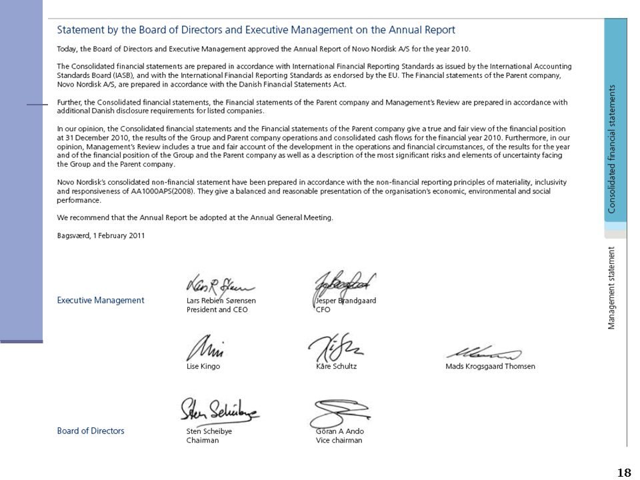Click the 'Vice chairman' title text
The width and height of the screenshot is (640, 480).
point(339,441)
